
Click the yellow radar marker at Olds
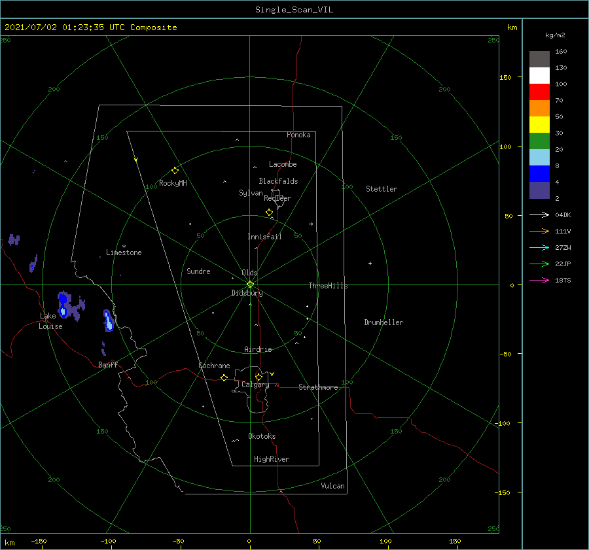coord(250,284)
